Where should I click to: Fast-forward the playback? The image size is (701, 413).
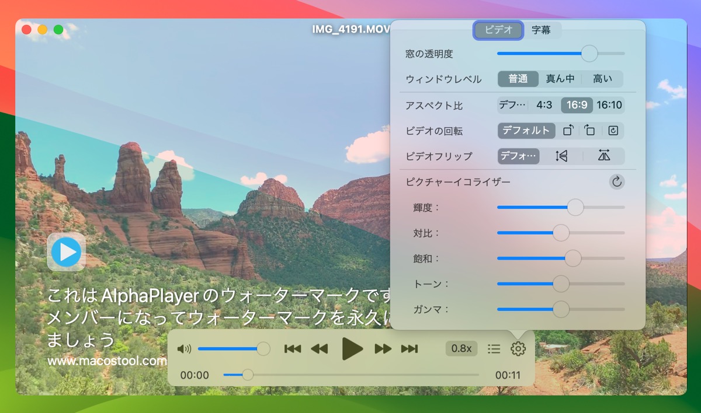tap(383, 348)
